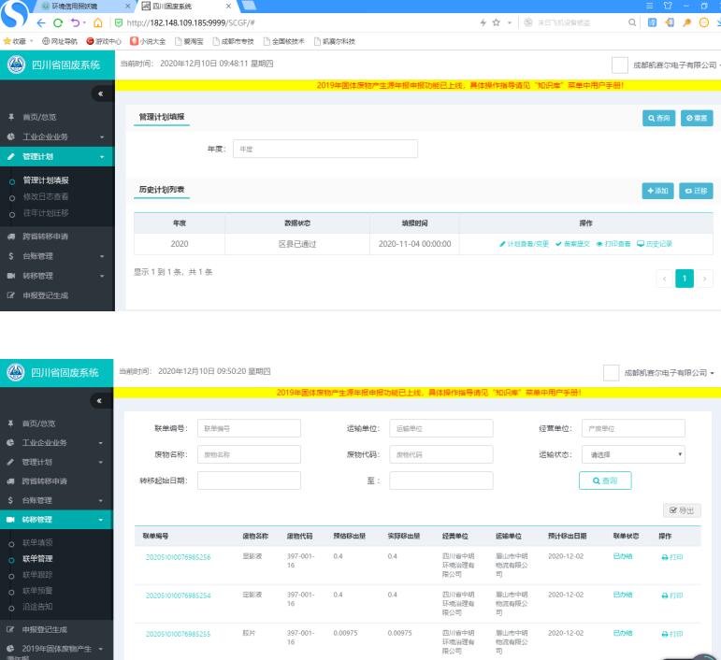Click the star icon in the address bar

497,23
